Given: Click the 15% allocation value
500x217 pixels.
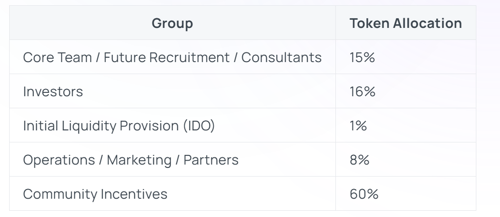Looking at the screenshot, I should [362, 57].
